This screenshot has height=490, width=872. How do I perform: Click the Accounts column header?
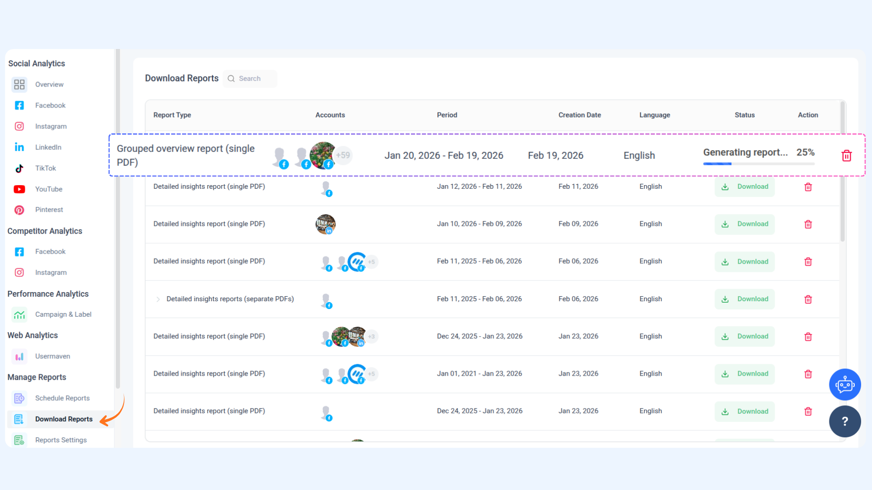[x=330, y=115]
